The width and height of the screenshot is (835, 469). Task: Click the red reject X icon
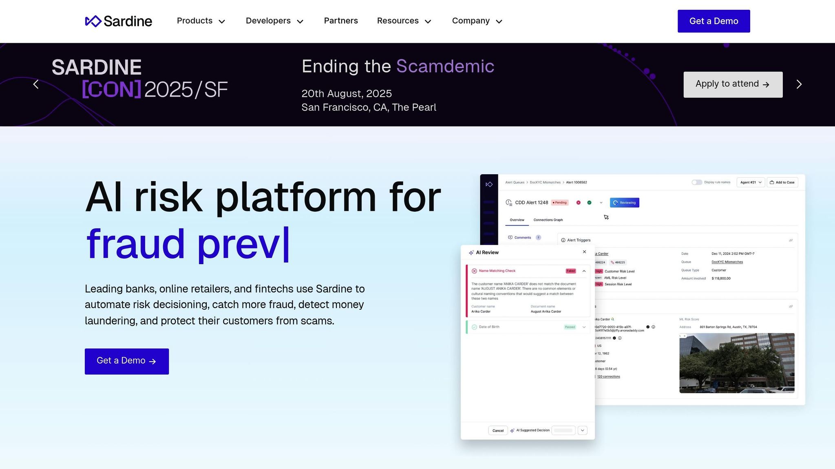578,202
